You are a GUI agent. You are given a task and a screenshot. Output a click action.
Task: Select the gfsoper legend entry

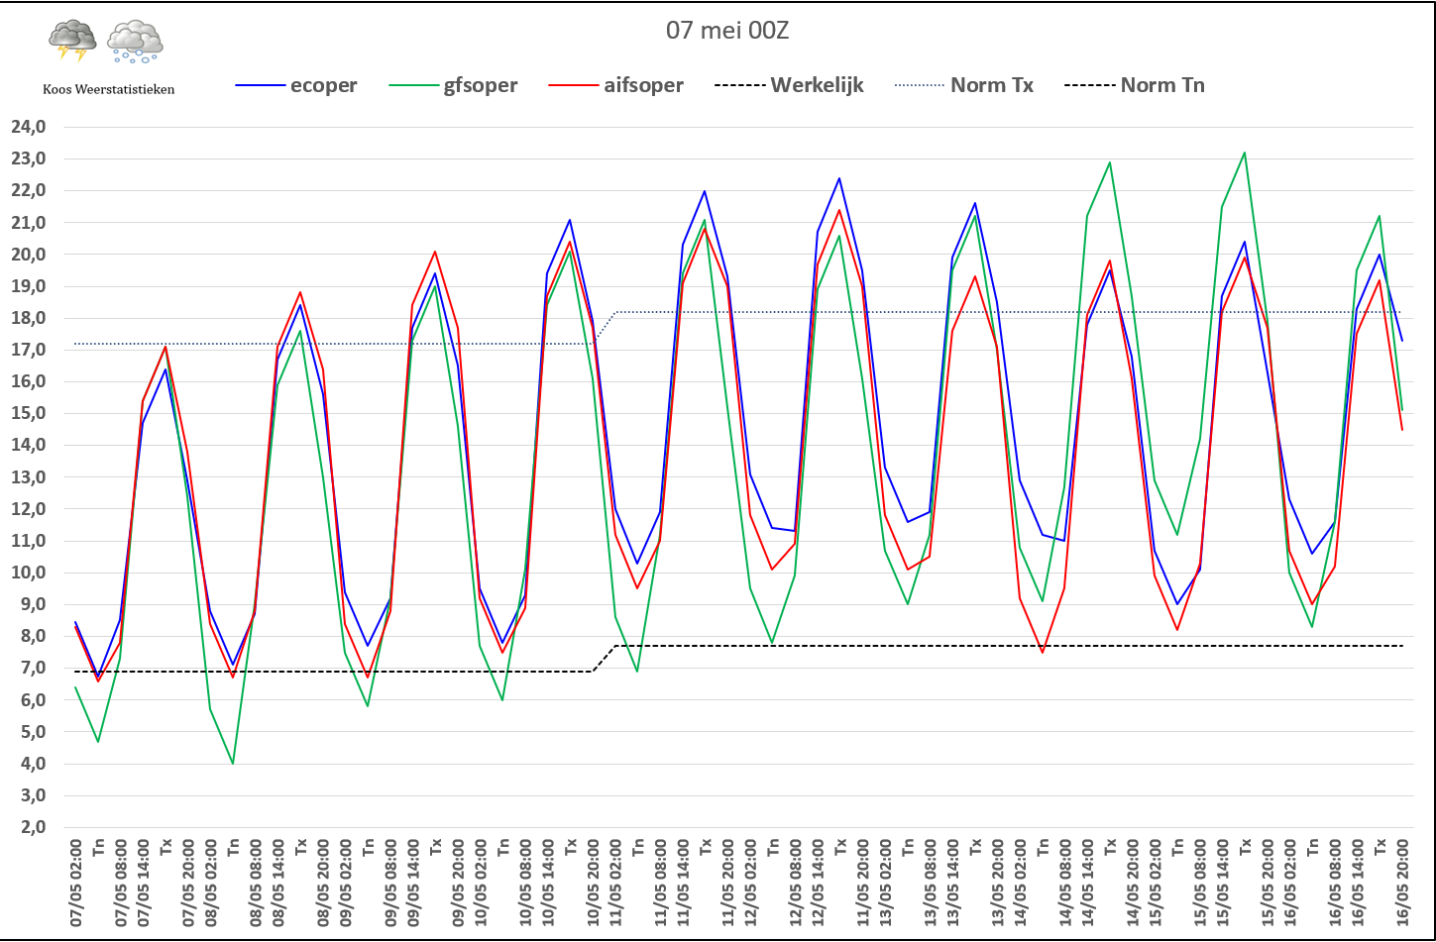455,85
